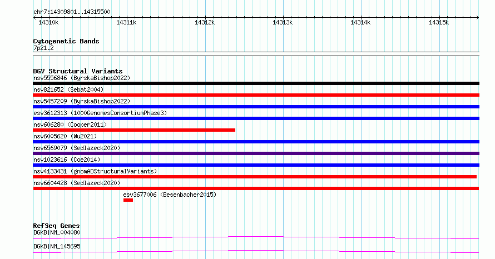The width and height of the screenshot is (495, 259).
Task: Click the nsv5457209 (ByrskaBishop2022) label
Action: coord(82,101)
